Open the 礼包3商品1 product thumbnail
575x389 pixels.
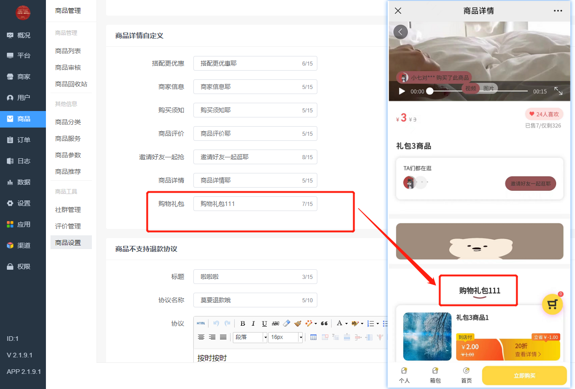point(427,336)
